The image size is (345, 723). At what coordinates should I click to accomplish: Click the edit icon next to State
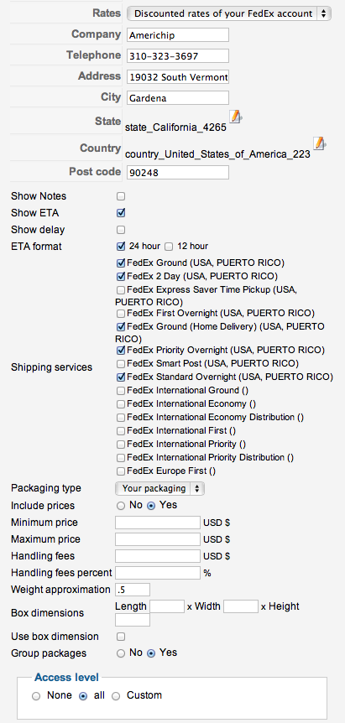coord(236,117)
